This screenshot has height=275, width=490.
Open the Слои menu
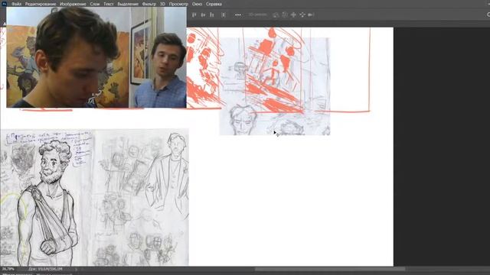[x=95, y=4]
